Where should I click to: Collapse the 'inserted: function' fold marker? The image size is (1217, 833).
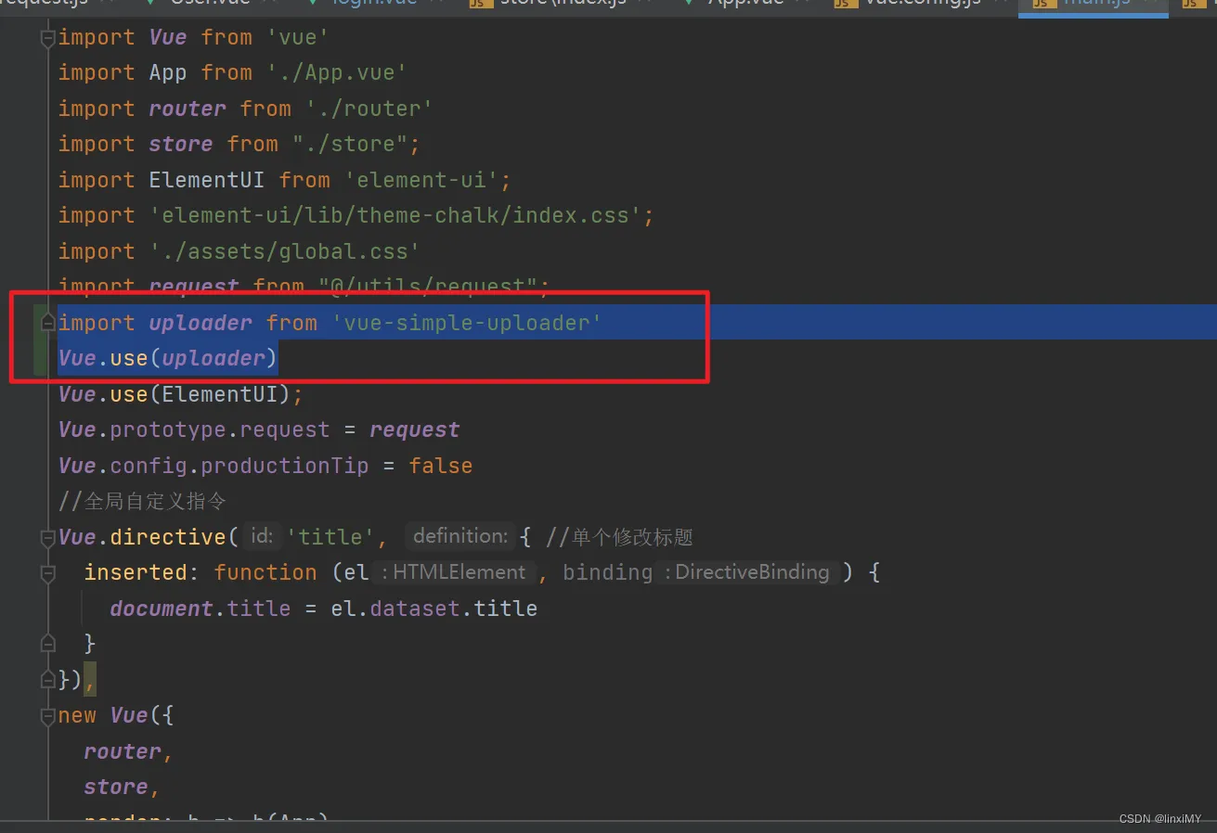(x=48, y=573)
